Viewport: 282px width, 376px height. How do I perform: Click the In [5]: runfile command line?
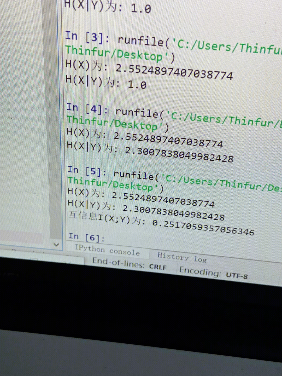point(174,179)
